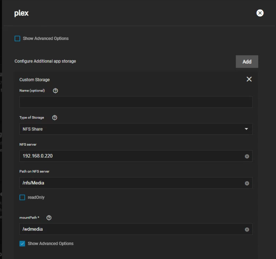Click into the NFS server input
Image resolution: width=276 pixels, height=259 pixels.
[x=129, y=156]
